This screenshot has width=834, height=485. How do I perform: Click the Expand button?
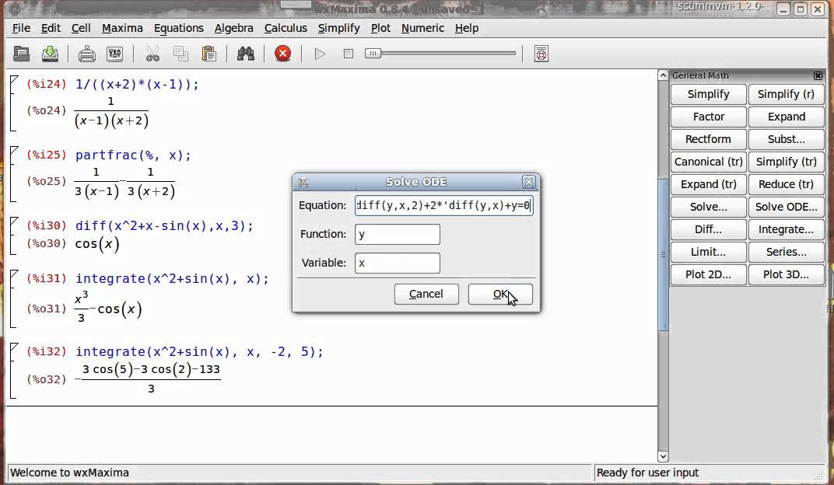pyautogui.click(x=786, y=117)
